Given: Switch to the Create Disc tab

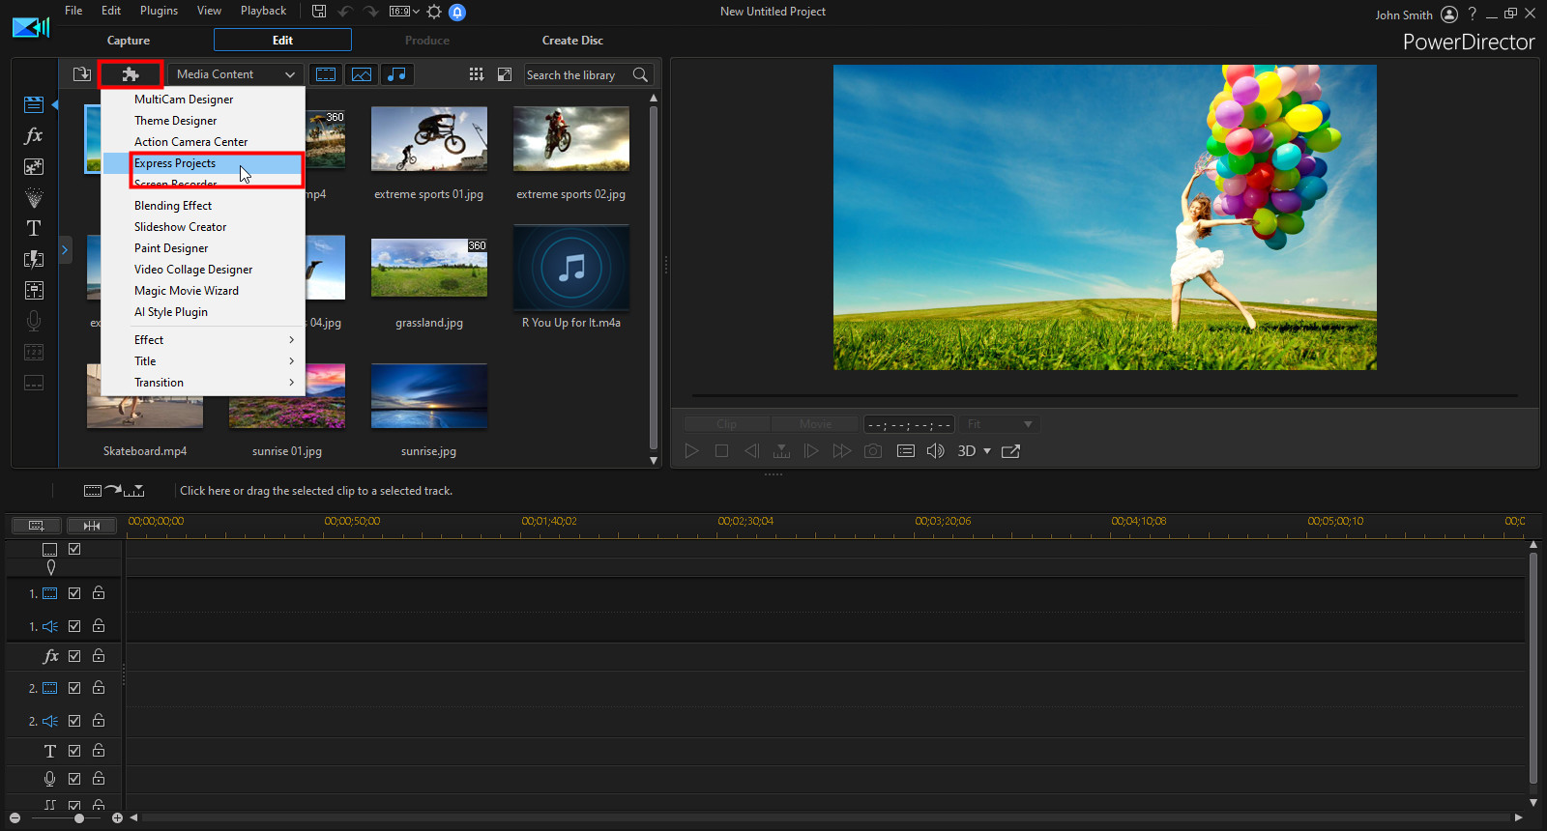Looking at the screenshot, I should tap(572, 41).
